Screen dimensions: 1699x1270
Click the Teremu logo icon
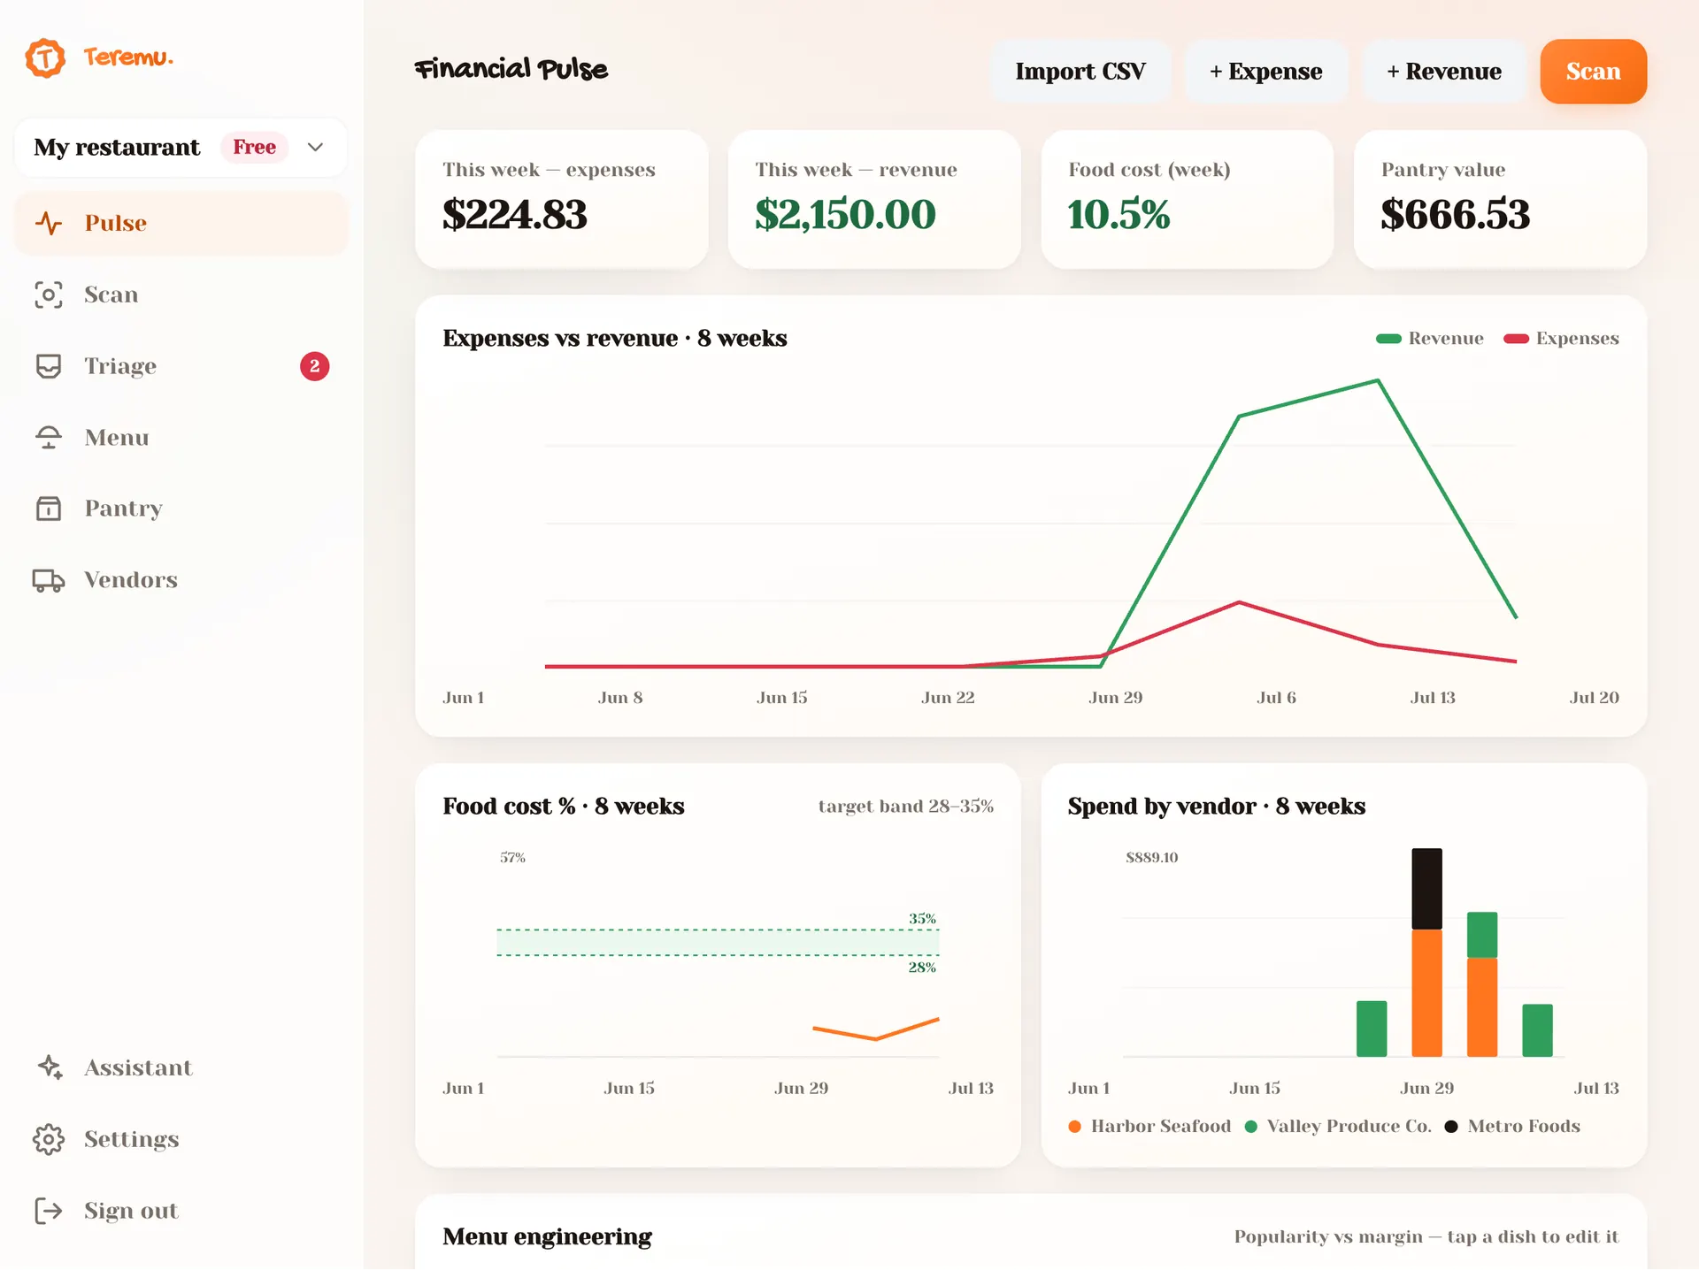tap(45, 58)
